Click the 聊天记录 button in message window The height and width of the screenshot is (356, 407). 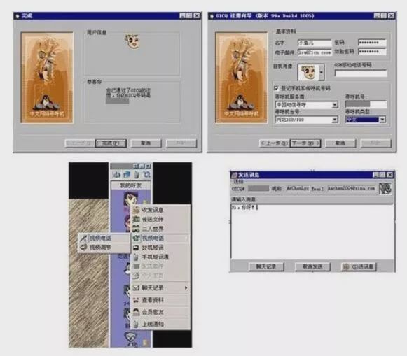coord(266,266)
